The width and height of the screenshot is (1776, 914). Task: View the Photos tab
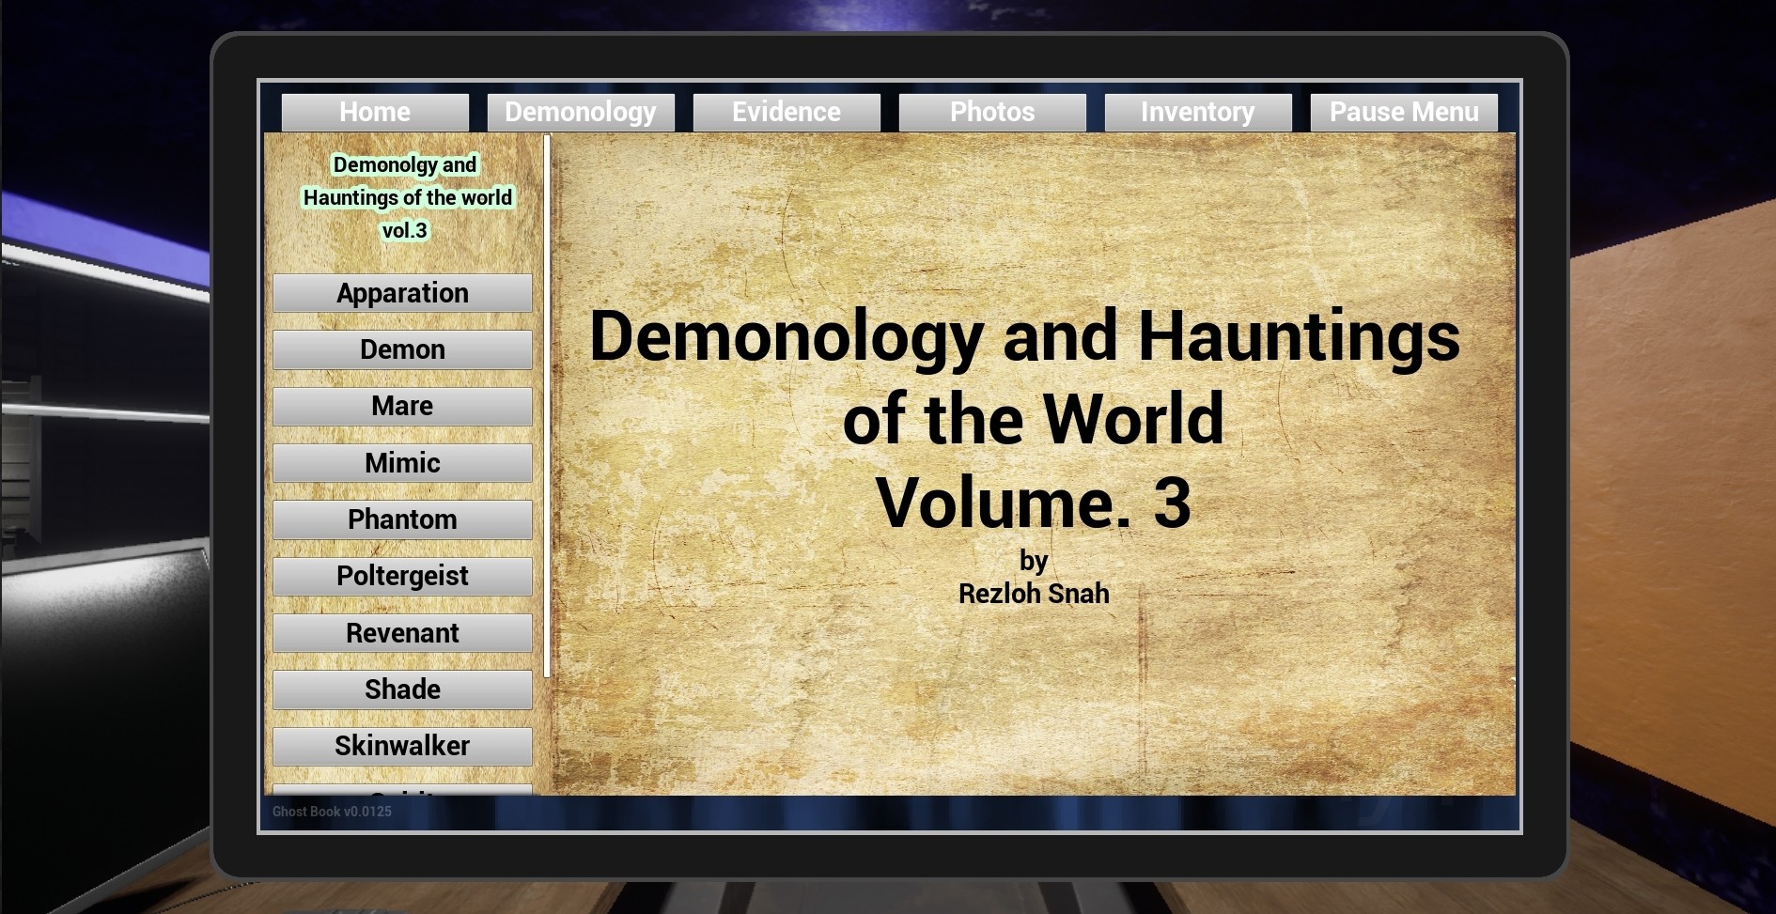click(992, 112)
